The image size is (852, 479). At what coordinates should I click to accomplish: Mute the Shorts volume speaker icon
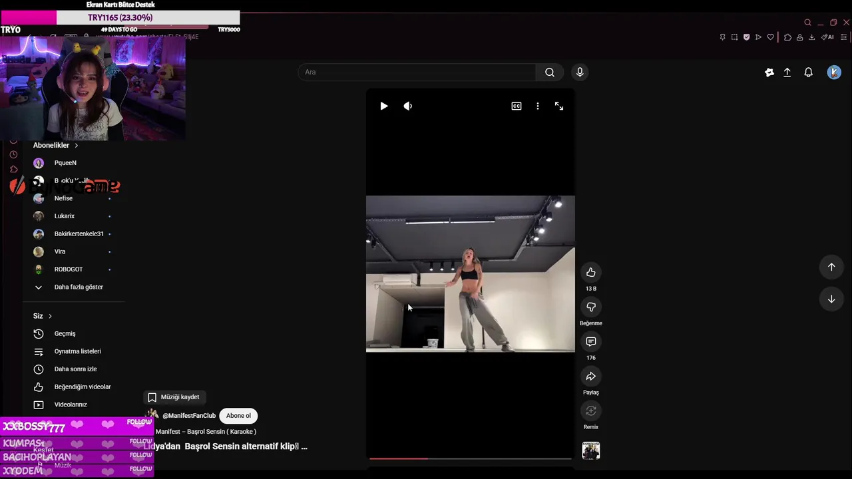[408, 106]
